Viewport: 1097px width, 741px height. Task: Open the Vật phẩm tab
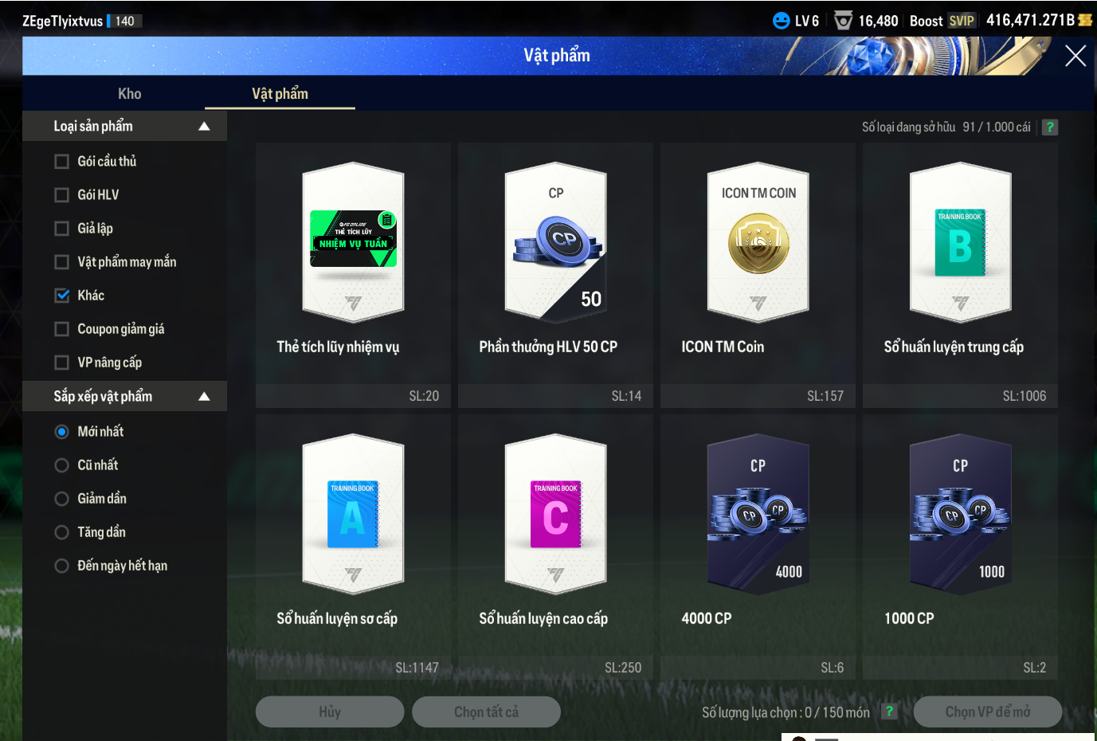tap(280, 94)
